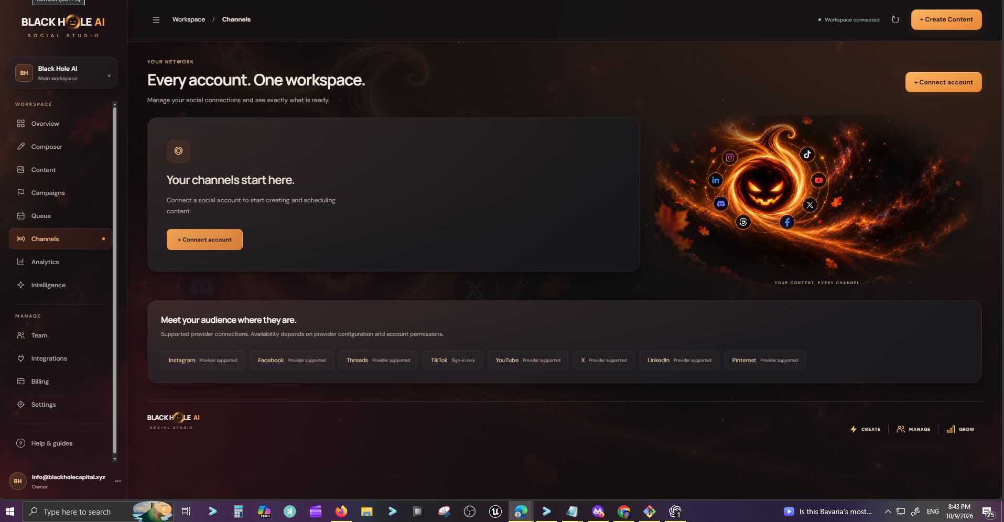Navigate to Campaigns in sidebar
This screenshot has width=1004, height=522.
click(60, 193)
